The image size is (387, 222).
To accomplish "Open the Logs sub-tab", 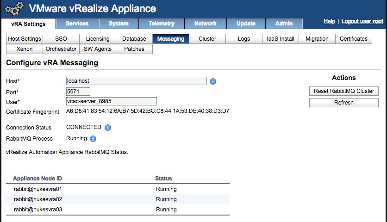I will coord(244,39).
